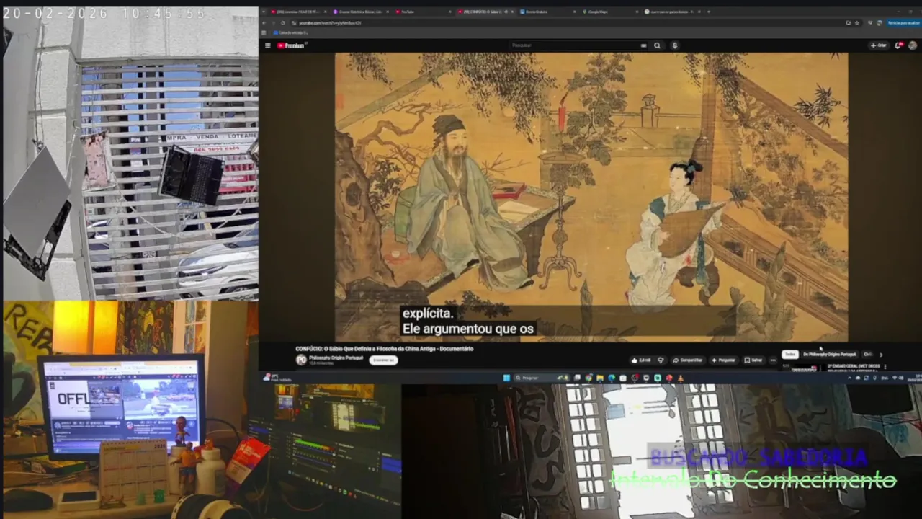Open the YouTube guide hamburger menu
This screenshot has width=922, height=519.
267,45
